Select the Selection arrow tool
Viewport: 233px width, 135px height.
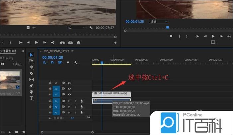point(31,55)
